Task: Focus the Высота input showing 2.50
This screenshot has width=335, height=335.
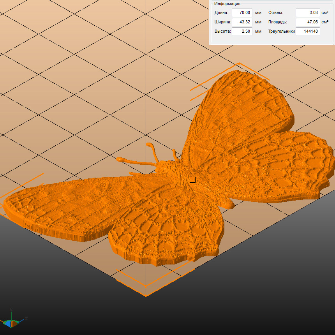Action: (x=242, y=31)
